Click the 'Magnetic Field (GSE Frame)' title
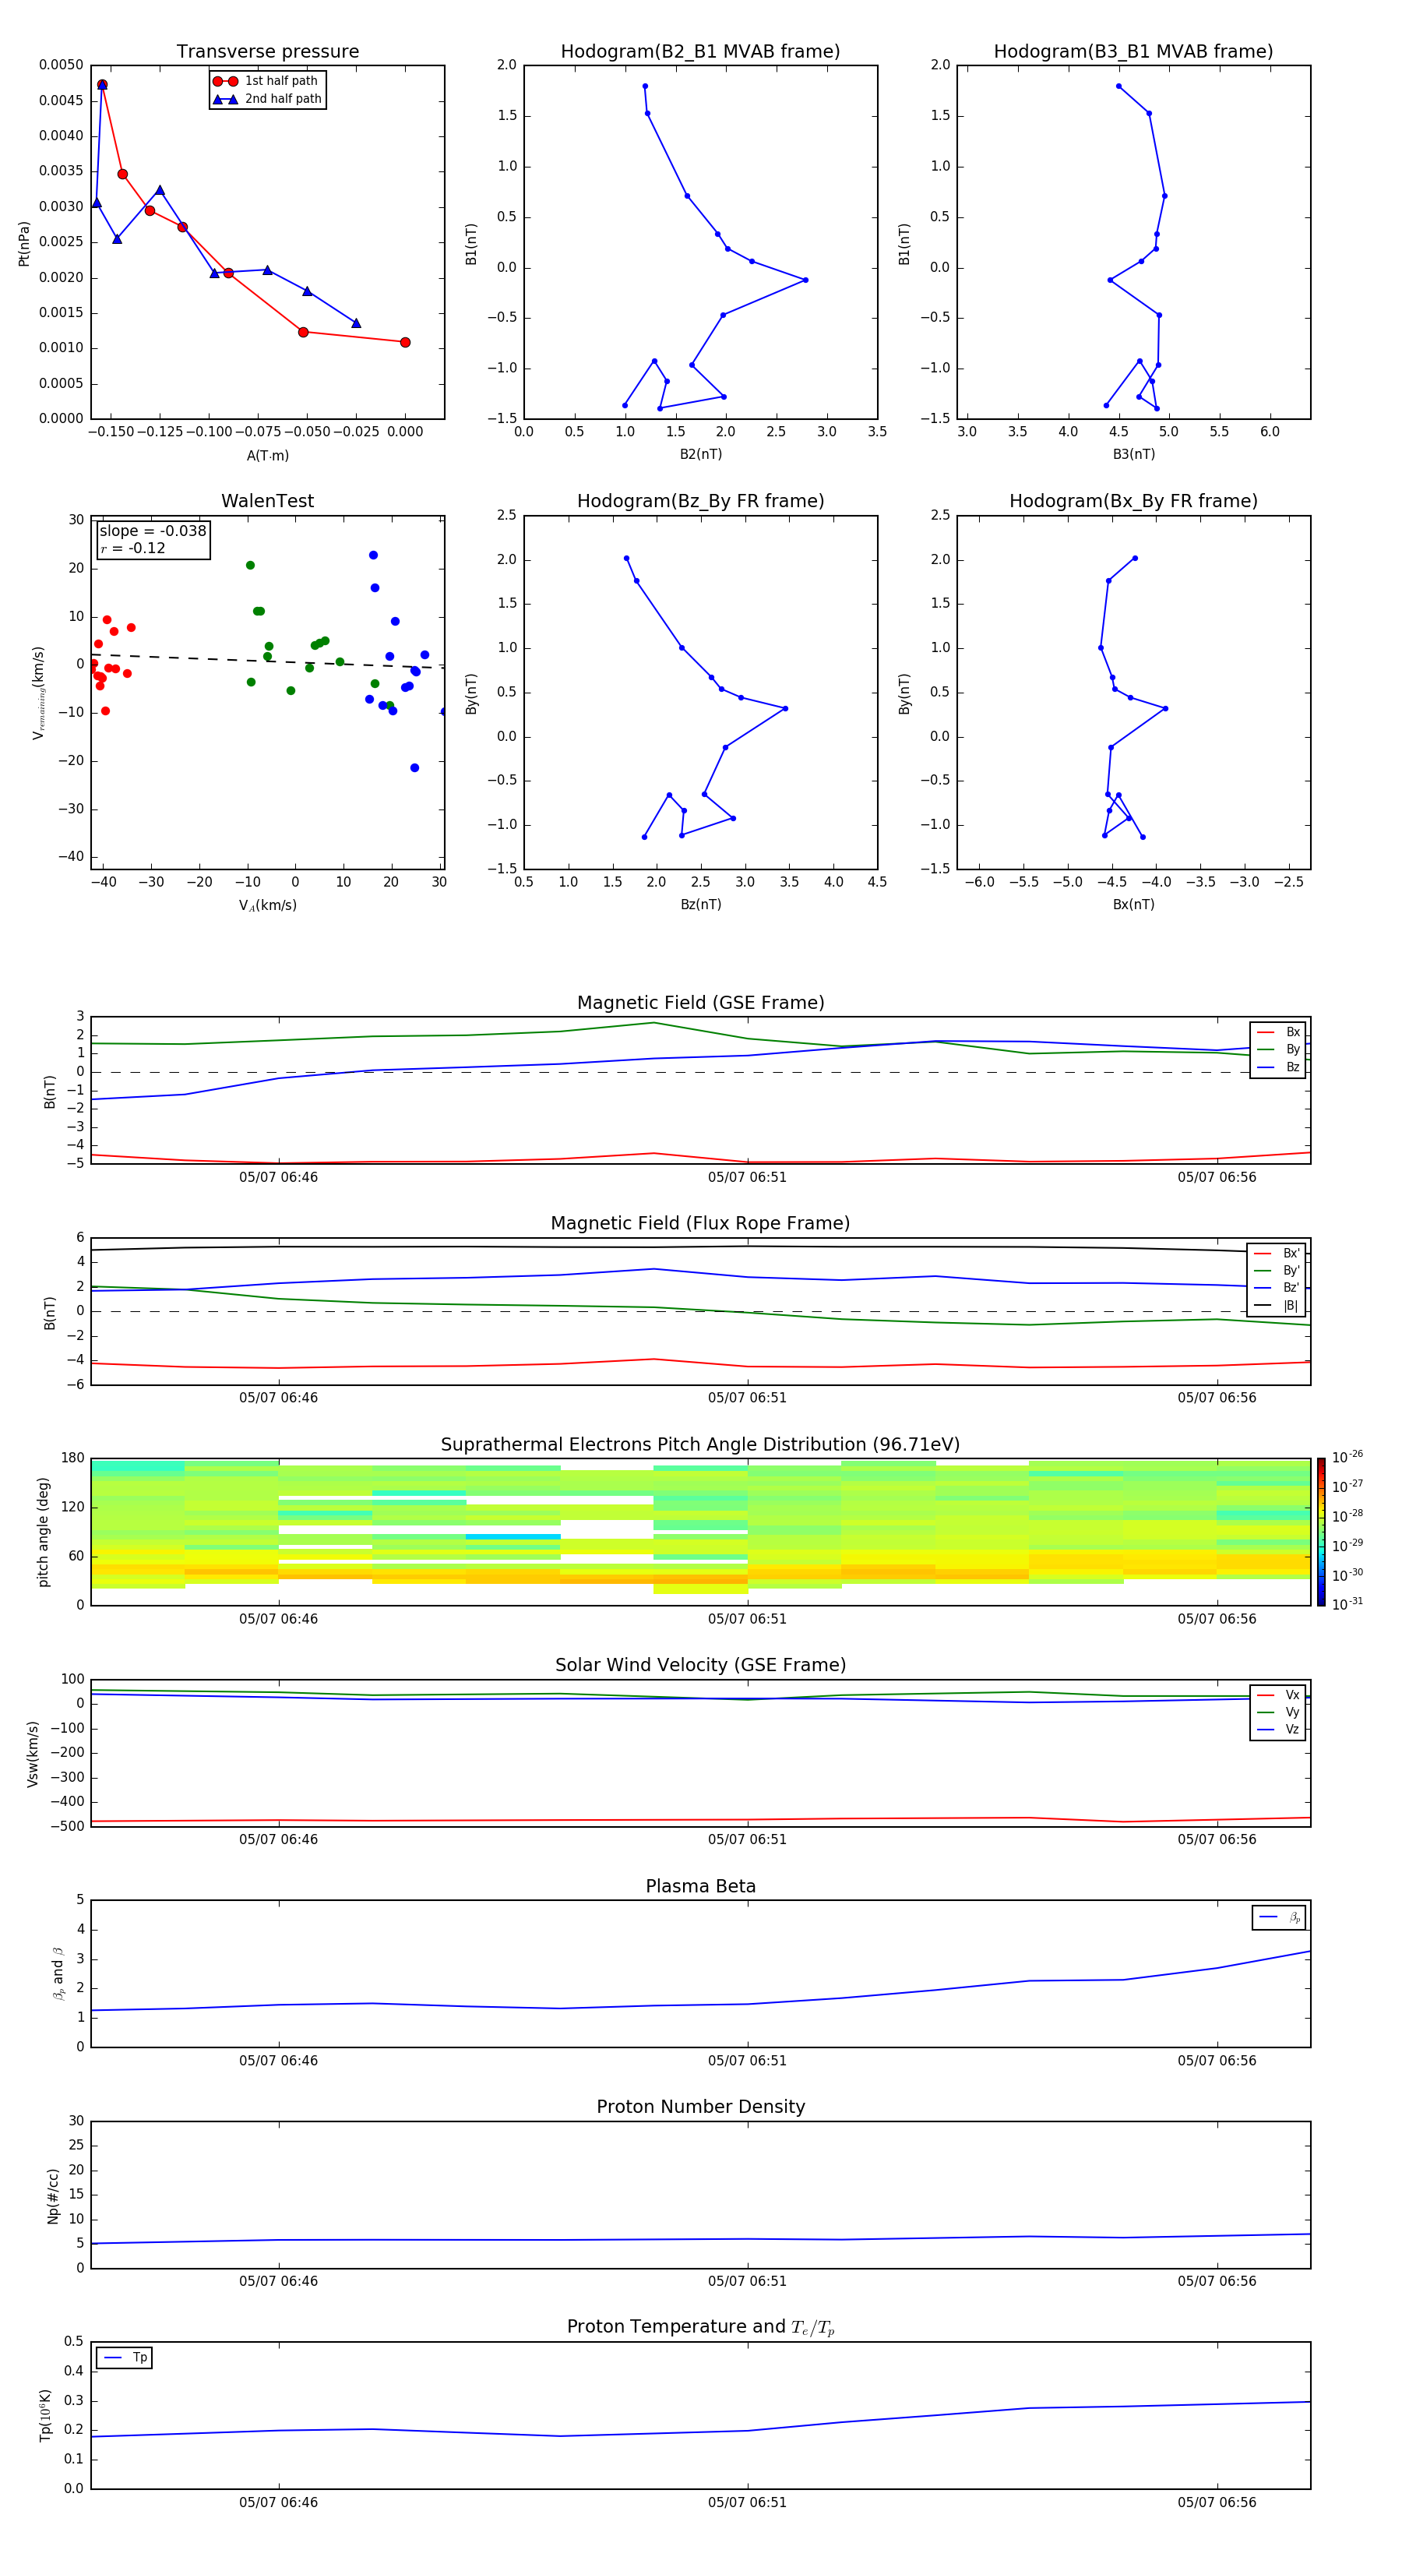The width and height of the screenshot is (1402, 2571). [x=700, y=1003]
